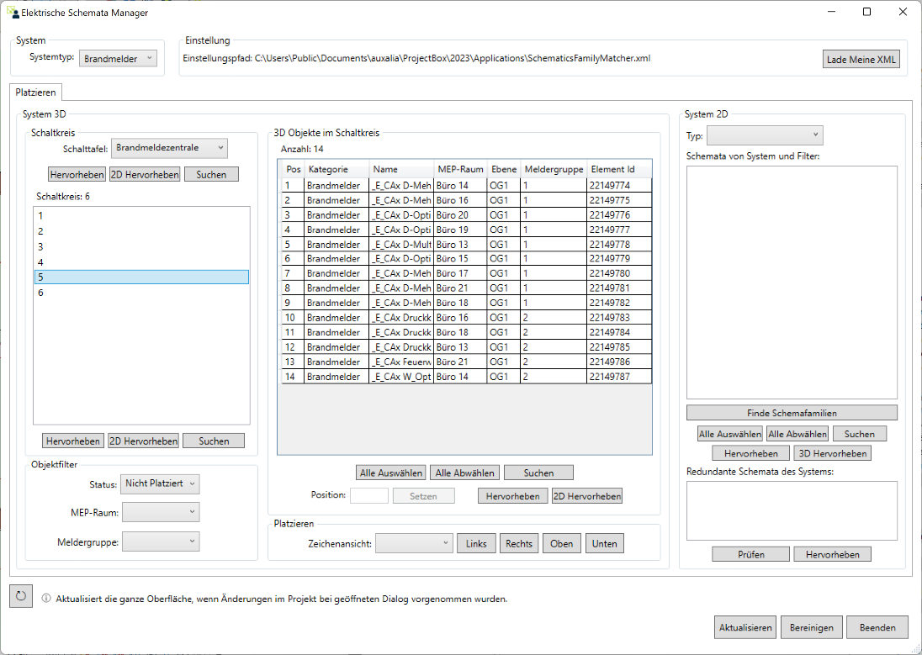Open the Typ dropdown in System 2D
Screen dimensions: 922x655
(x=765, y=135)
